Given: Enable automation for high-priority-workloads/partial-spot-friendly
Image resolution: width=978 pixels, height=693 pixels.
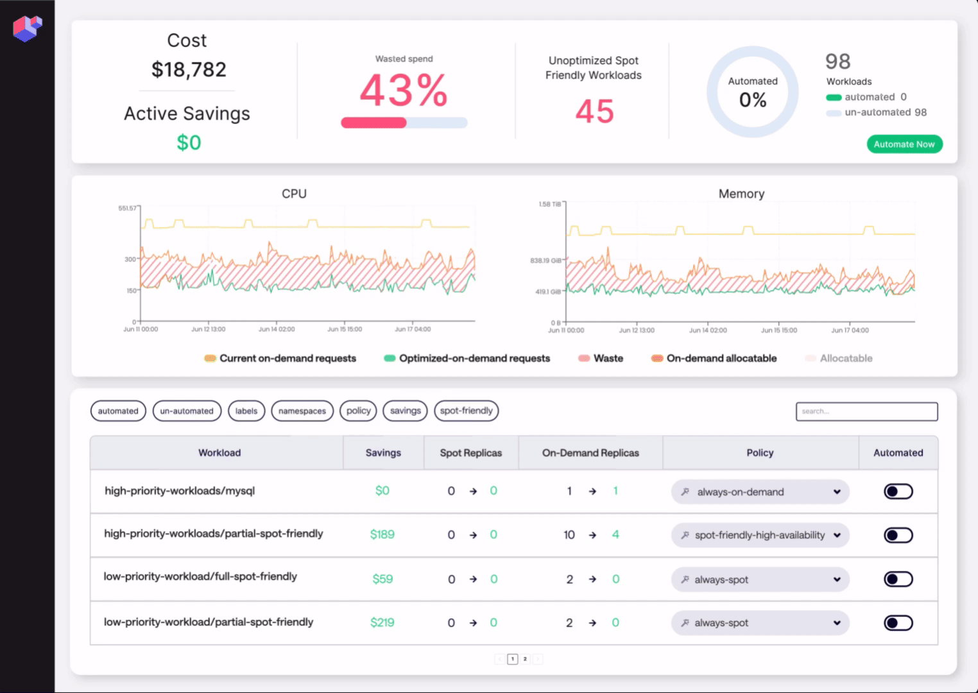Looking at the screenshot, I should [x=898, y=535].
